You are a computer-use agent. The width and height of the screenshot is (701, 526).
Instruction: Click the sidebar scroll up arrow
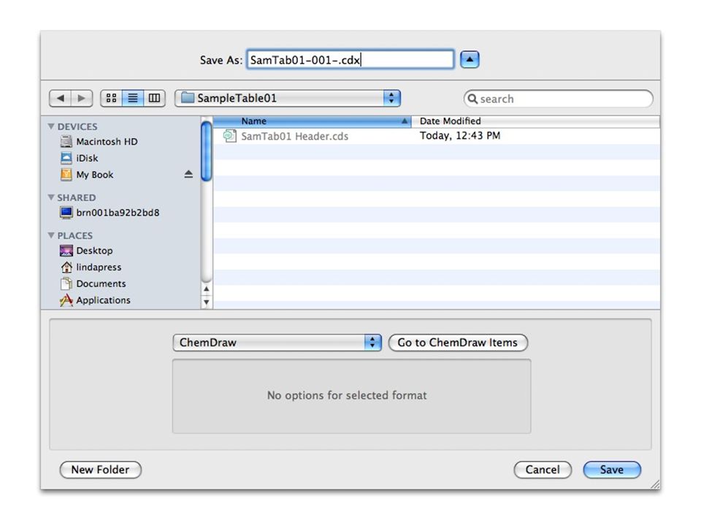tap(206, 289)
